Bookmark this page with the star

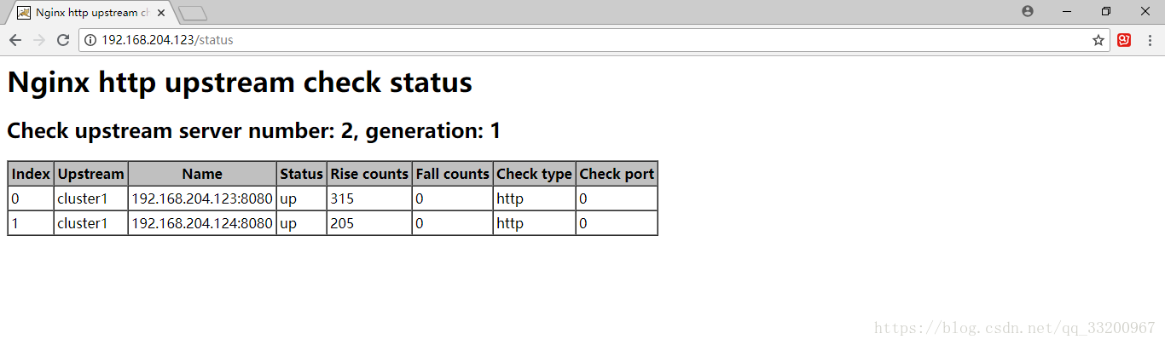coord(1098,40)
